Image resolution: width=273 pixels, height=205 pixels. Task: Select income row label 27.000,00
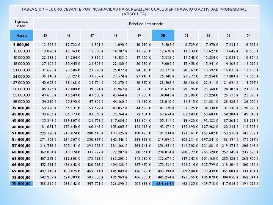pos(21,83)
